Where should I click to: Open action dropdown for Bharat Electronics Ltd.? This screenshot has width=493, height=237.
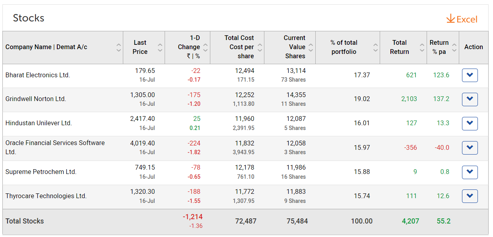470,75
